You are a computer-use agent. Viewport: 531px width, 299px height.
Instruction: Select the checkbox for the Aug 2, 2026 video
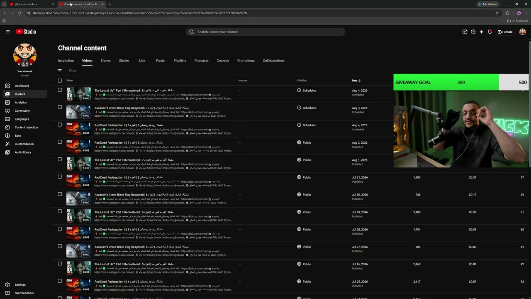point(60,142)
